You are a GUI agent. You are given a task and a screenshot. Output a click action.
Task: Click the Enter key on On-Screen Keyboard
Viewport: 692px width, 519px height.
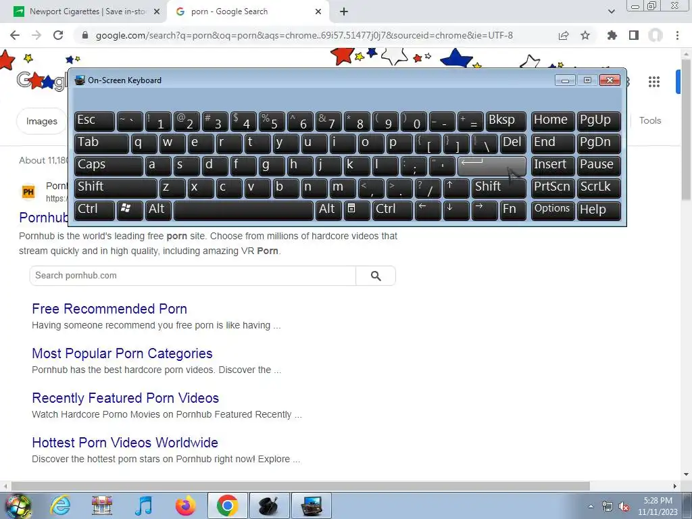pyautogui.click(x=492, y=166)
